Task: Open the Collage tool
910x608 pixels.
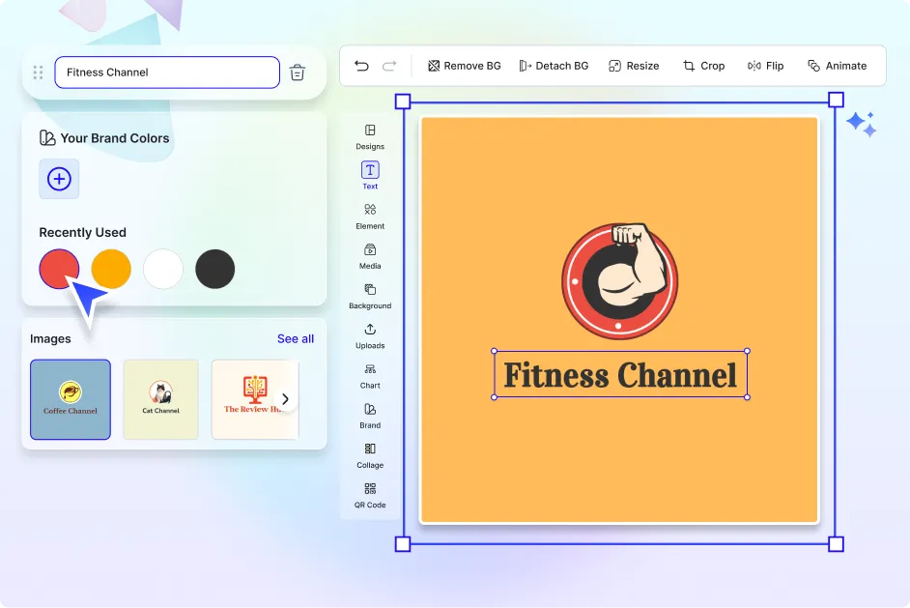Action: [x=370, y=455]
